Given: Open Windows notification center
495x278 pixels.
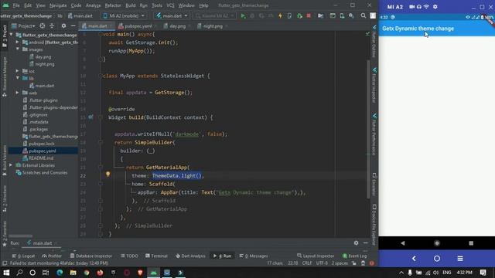Looking at the screenshot, I should (483, 273).
